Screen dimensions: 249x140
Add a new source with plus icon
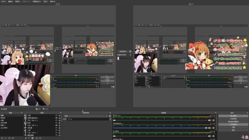[26, 138]
